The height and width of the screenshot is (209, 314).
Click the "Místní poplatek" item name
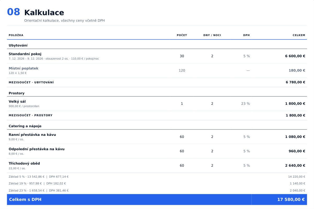[24, 68]
